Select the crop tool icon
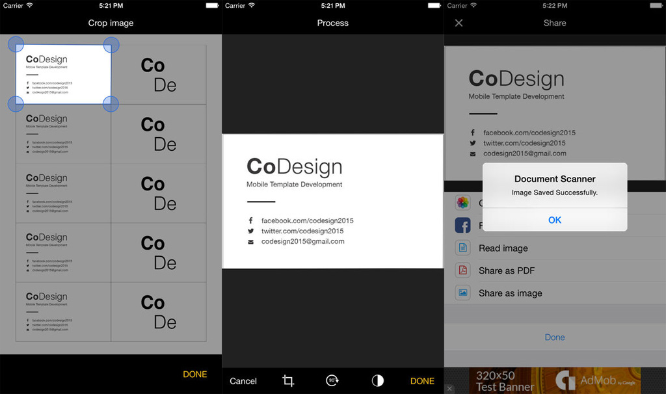666x394 pixels. click(x=288, y=381)
